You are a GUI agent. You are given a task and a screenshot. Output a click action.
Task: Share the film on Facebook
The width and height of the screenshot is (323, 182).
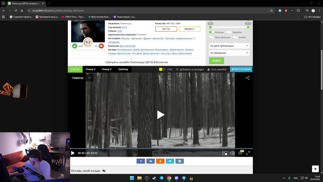141,161
